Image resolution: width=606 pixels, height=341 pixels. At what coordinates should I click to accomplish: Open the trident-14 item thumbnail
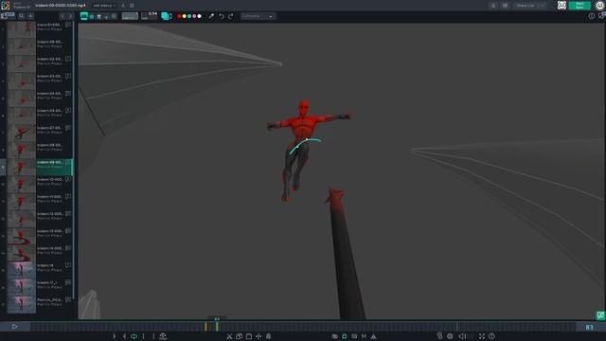click(x=21, y=253)
